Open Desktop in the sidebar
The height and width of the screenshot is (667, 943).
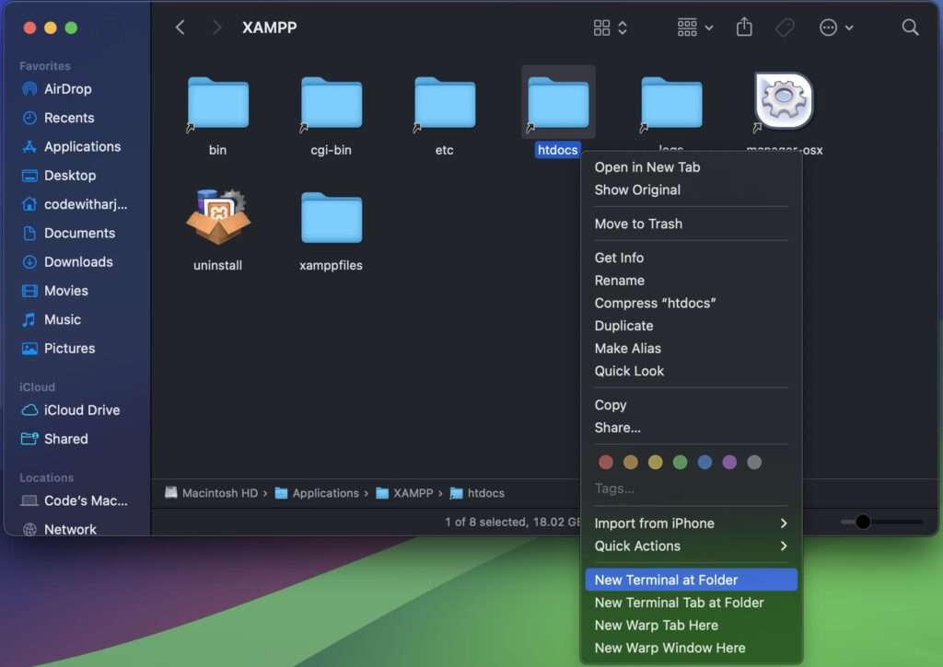(70, 176)
